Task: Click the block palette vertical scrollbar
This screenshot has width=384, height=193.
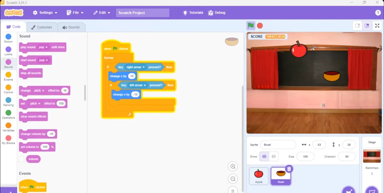Action: tap(85, 93)
